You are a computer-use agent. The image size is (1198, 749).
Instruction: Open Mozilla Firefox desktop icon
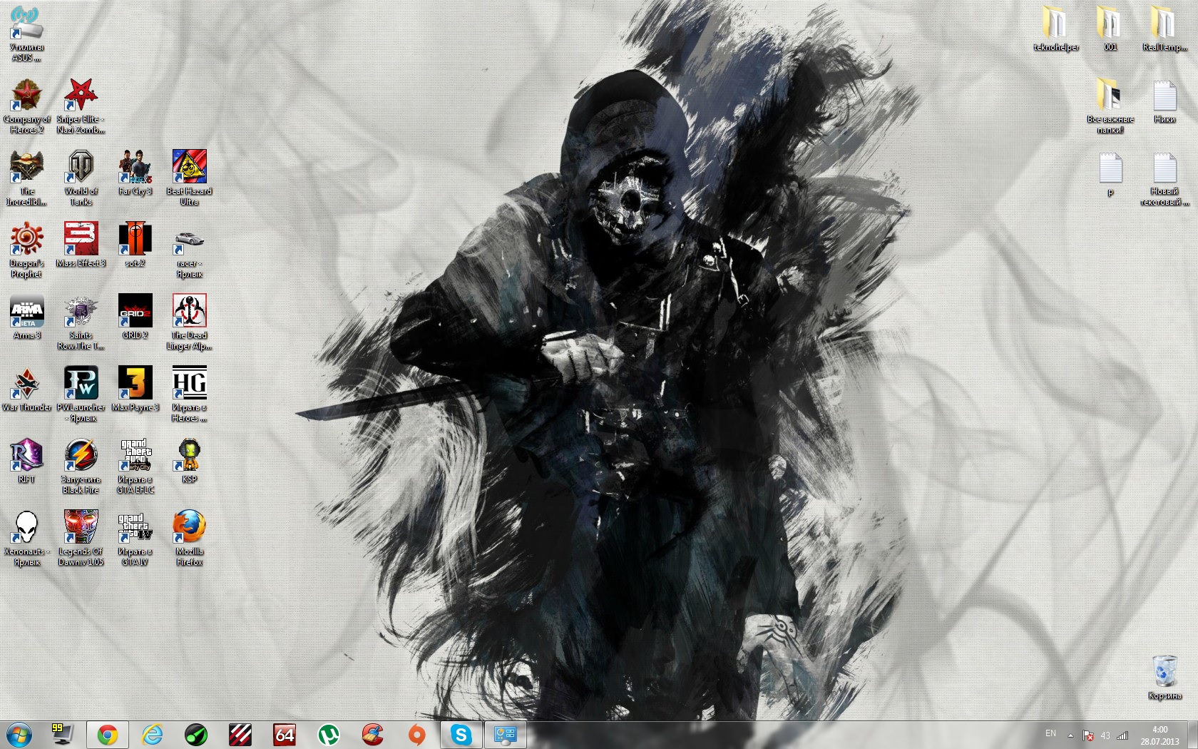pos(189,539)
